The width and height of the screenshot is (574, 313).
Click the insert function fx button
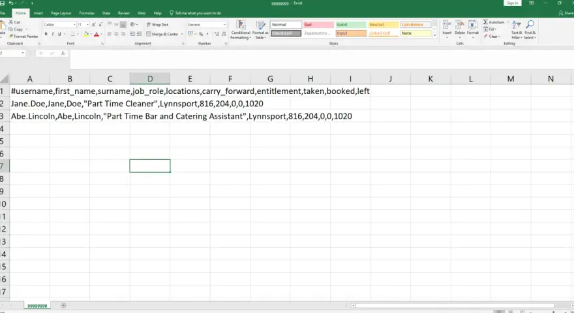pyautogui.click(x=63, y=53)
